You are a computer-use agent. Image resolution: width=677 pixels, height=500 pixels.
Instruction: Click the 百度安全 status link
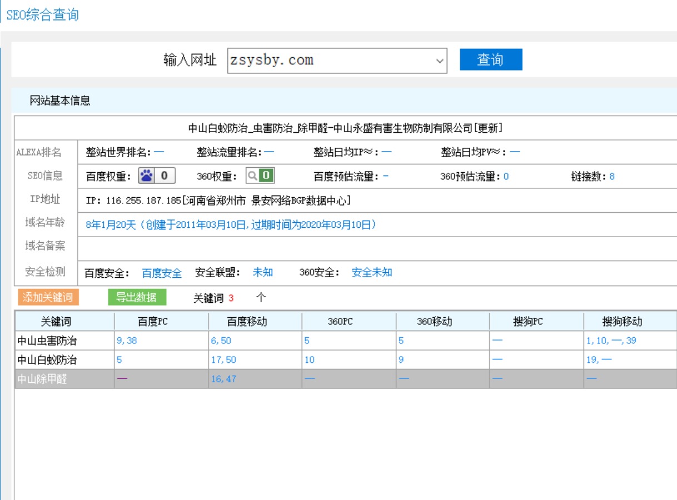pyautogui.click(x=162, y=273)
